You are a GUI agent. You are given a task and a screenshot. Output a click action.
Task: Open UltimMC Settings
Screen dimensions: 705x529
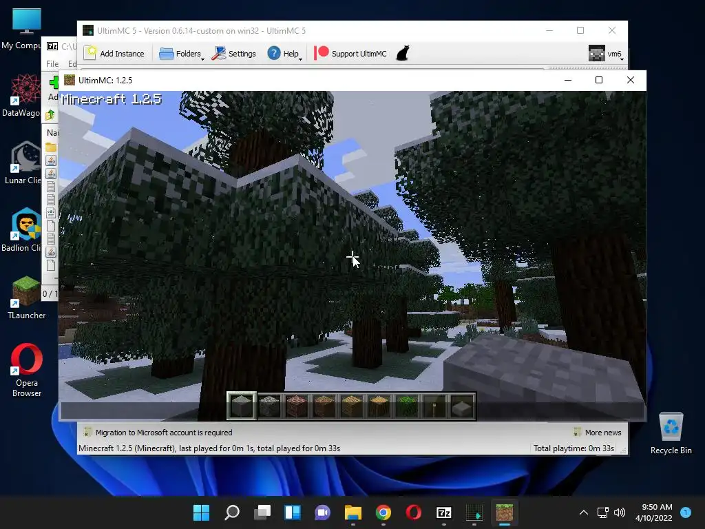coord(234,54)
